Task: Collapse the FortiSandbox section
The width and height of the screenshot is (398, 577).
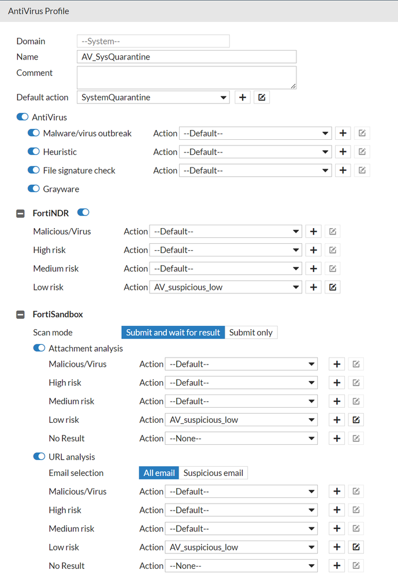Action: [x=21, y=315]
